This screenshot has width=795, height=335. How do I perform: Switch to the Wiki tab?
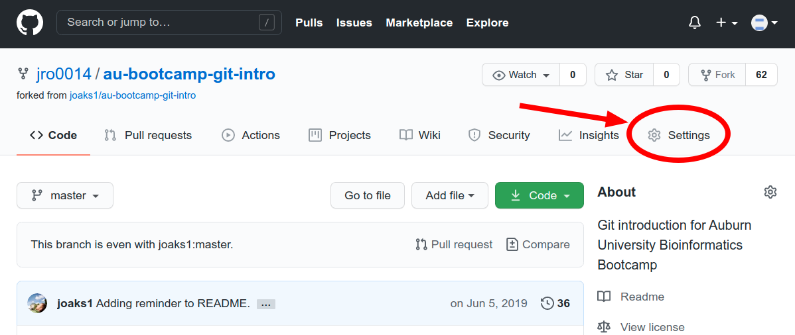point(420,135)
